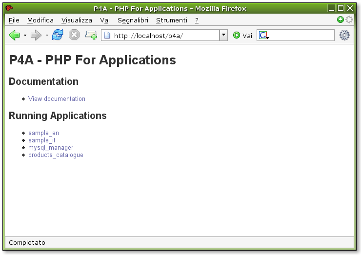The width and height of the screenshot is (361, 255).
Task: Click the new tab toolbar icon
Action: [91, 35]
